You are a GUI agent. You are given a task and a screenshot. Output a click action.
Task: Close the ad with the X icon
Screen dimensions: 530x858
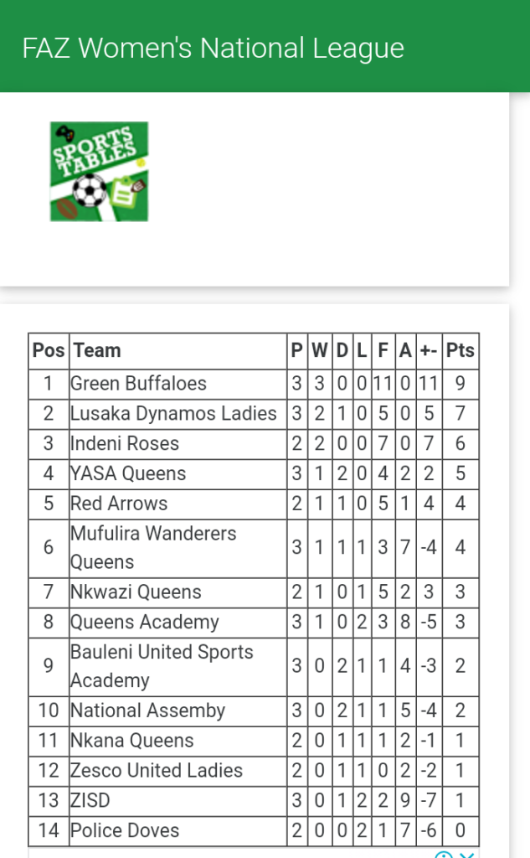pyautogui.click(x=467, y=854)
